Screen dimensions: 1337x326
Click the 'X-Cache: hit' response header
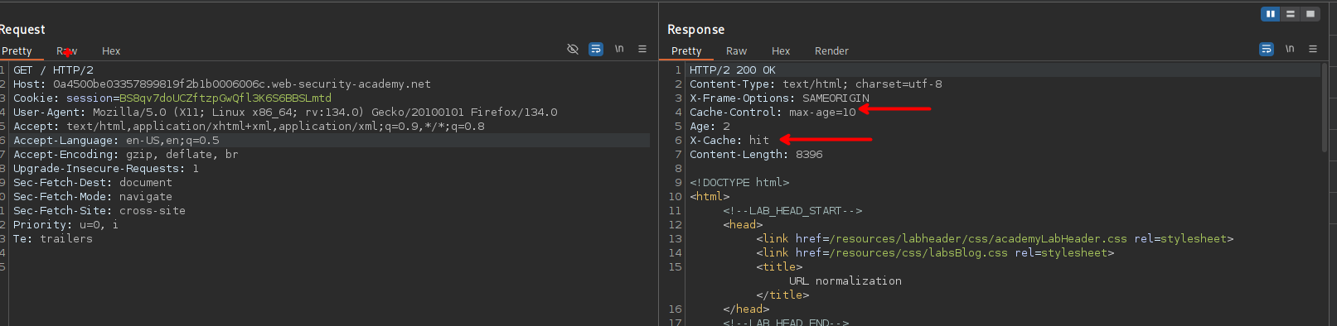pos(729,141)
